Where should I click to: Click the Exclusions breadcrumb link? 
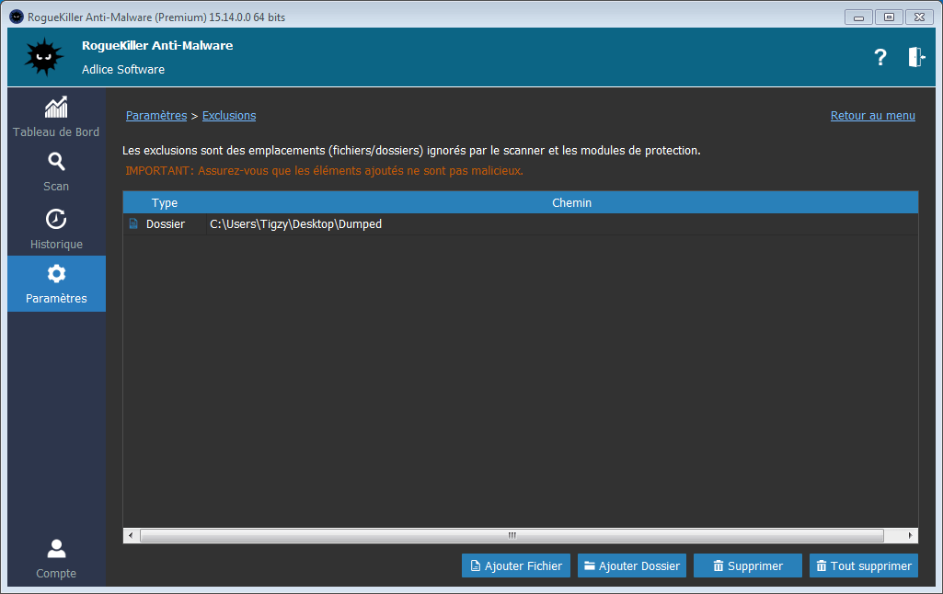point(229,116)
